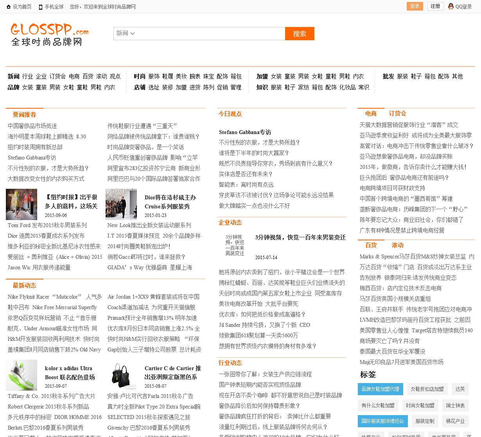Open article Stefano Gabbana专访 under 今日观点
Image resolution: width=481 pixels, height=437 pixels.
coord(245,132)
